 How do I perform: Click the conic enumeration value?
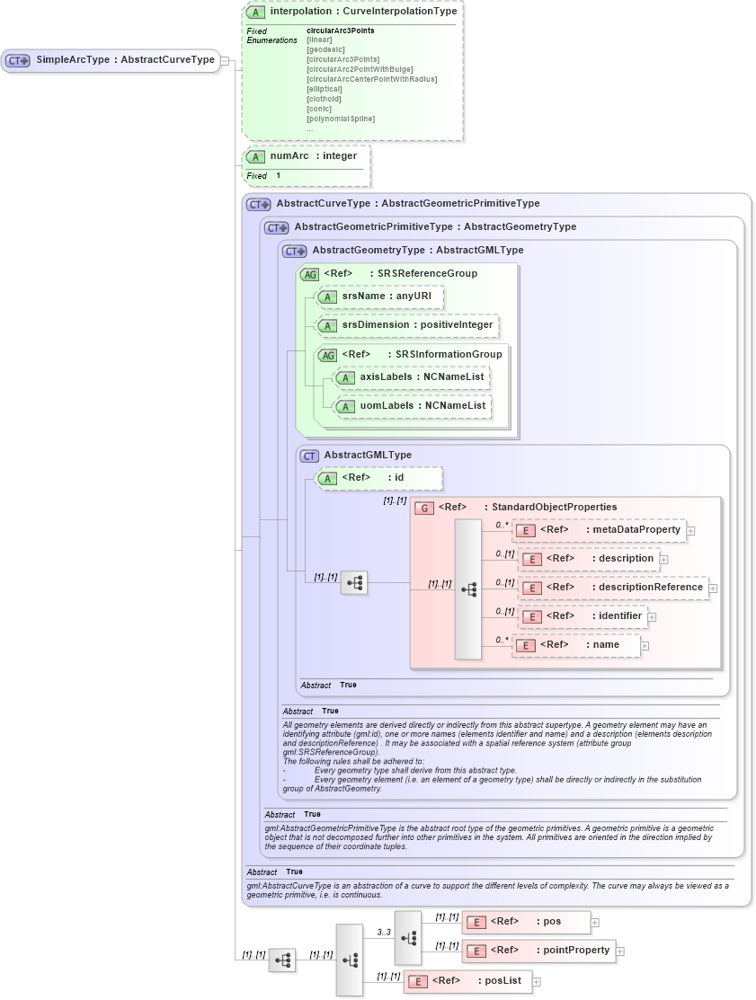tap(319, 109)
